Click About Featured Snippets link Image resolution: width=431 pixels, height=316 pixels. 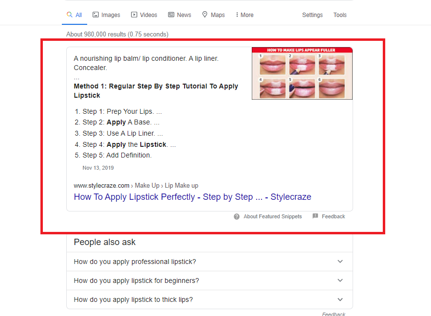coord(272,216)
